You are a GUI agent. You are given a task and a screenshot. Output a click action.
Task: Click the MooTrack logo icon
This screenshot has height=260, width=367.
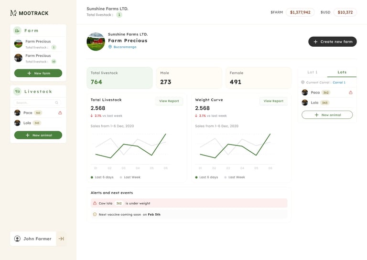click(13, 13)
